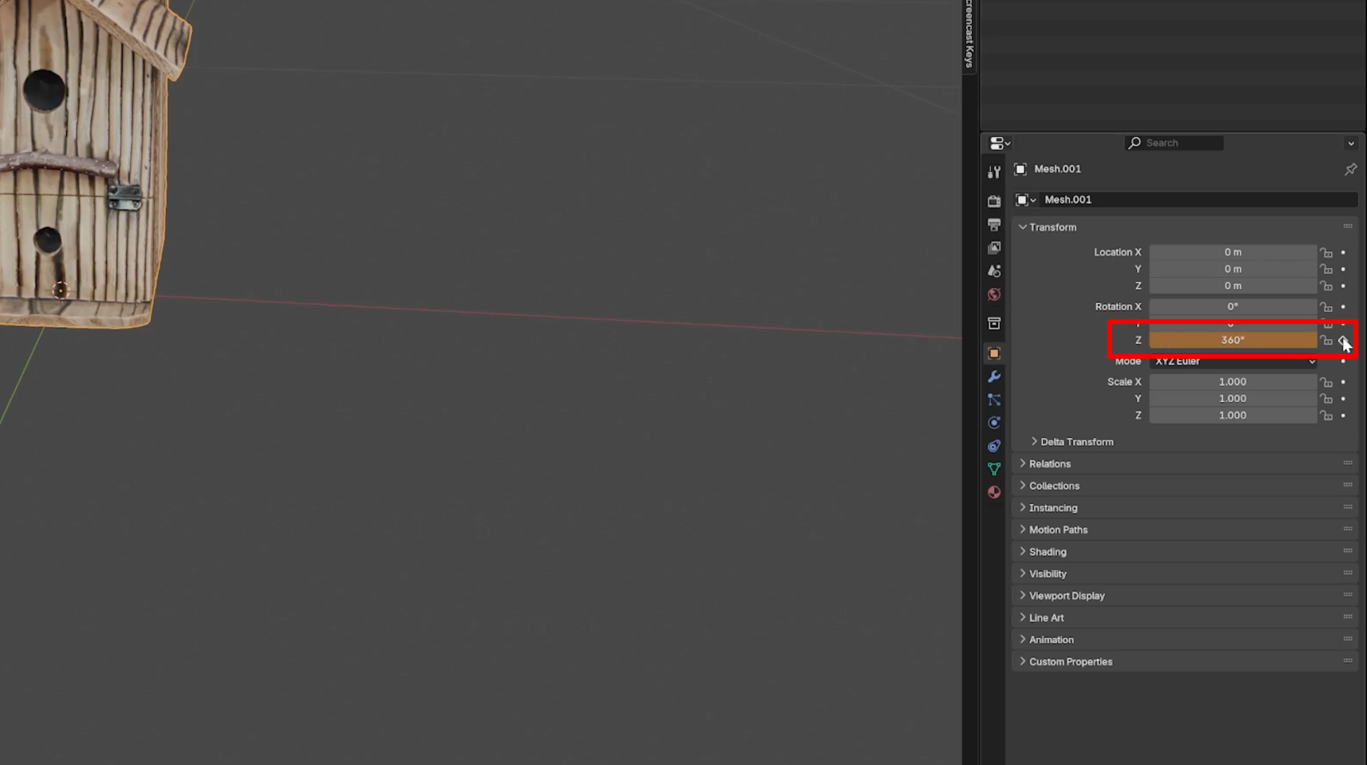Open the Material Properties tab
This screenshot has height=765, width=1367.
994,491
